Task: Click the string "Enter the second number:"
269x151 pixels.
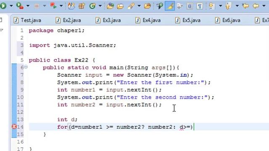Action: tap(162, 97)
